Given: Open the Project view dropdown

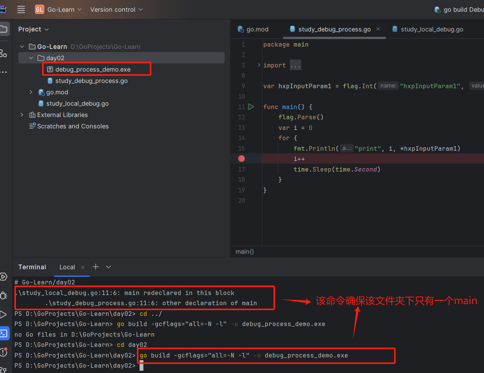Looking at the screenshot, I should (x=46, y=29).
